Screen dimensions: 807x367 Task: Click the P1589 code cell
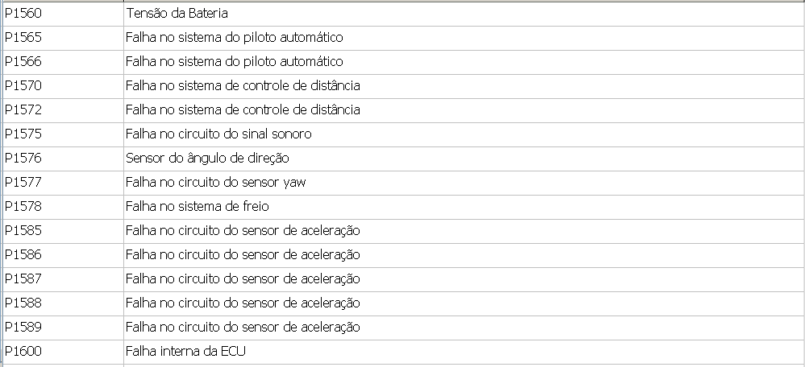[23, 328]
